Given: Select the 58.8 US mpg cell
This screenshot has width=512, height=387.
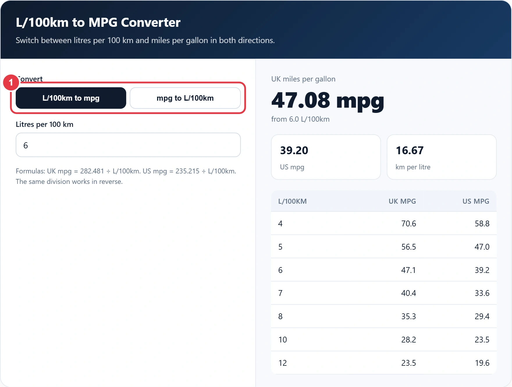Looking at the screenshot, I should (x=482, y=223).
